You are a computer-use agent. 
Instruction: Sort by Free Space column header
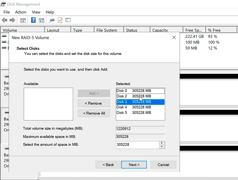[x=195, y=30]
